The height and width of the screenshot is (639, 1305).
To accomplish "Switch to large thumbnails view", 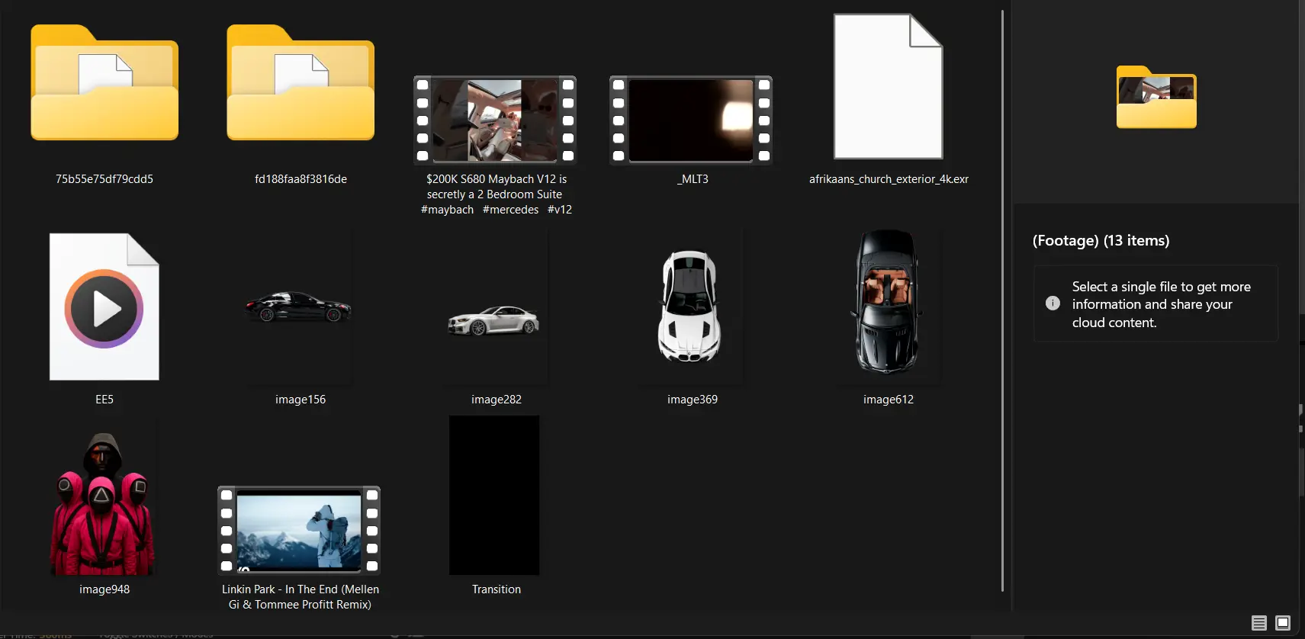I will coord(1283,623).
